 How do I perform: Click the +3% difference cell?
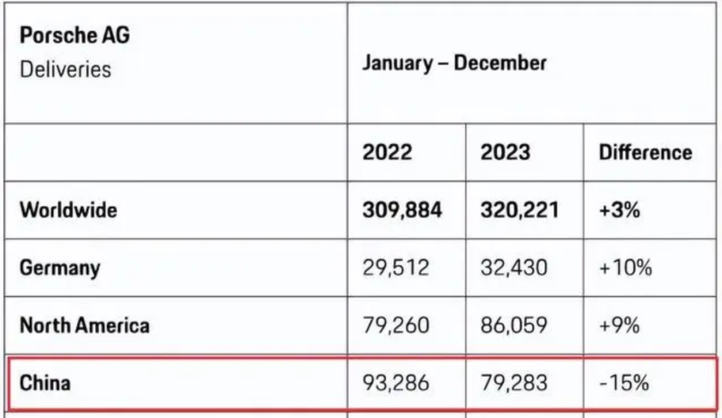point(619,210)
